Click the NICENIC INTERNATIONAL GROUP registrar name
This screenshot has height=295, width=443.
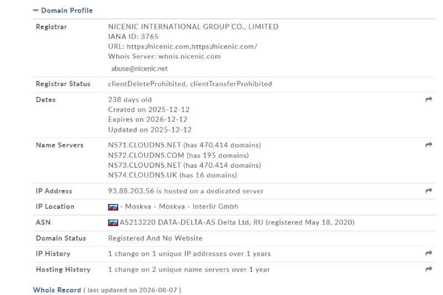pos(193,27)
